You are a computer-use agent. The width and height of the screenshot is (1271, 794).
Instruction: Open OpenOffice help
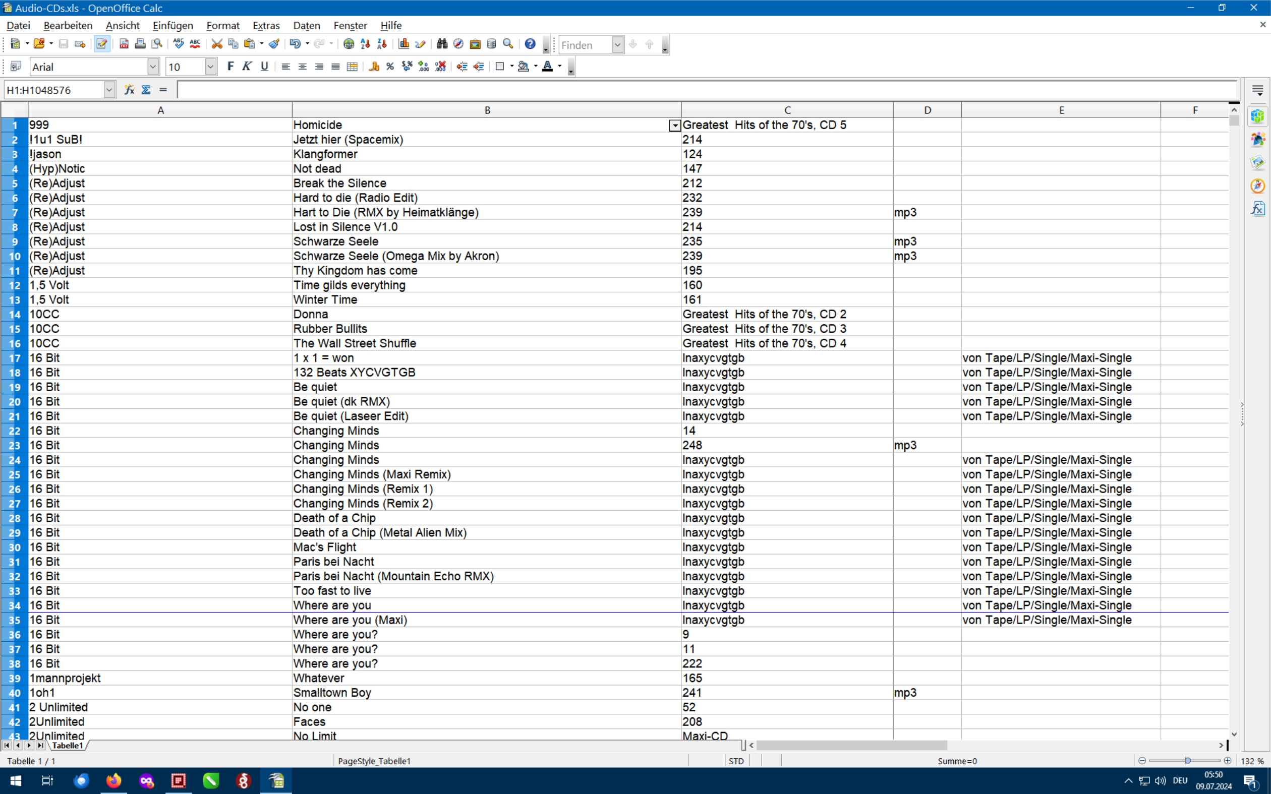click(531, 44)
